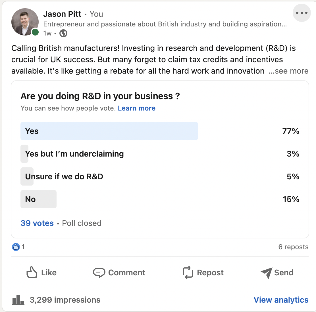View the 39 votes list

37,223
